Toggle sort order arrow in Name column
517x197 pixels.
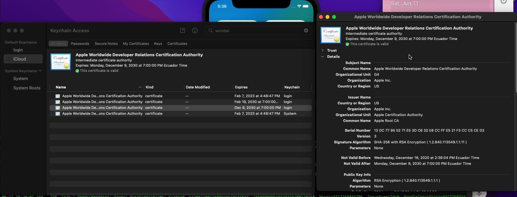(140, 87)
